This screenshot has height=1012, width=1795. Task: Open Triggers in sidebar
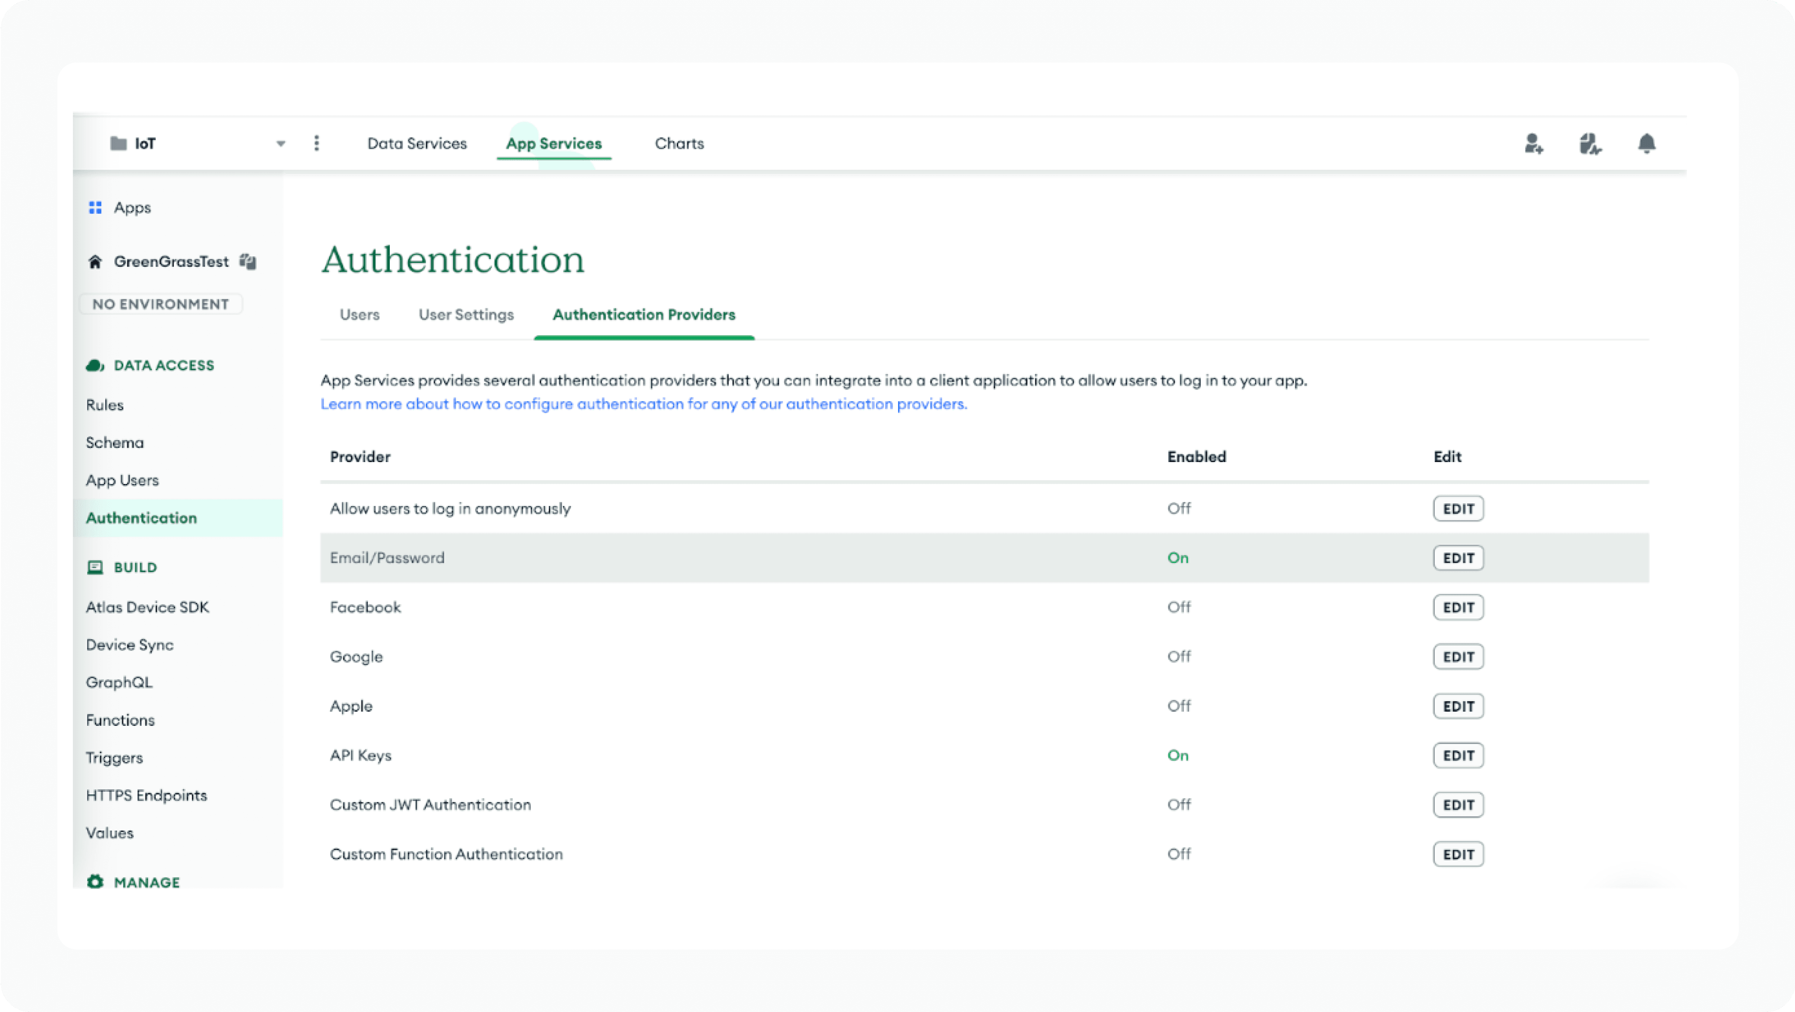114,758
